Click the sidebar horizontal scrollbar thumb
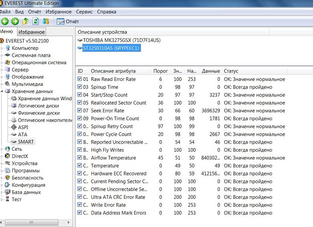 click(32, 223)
